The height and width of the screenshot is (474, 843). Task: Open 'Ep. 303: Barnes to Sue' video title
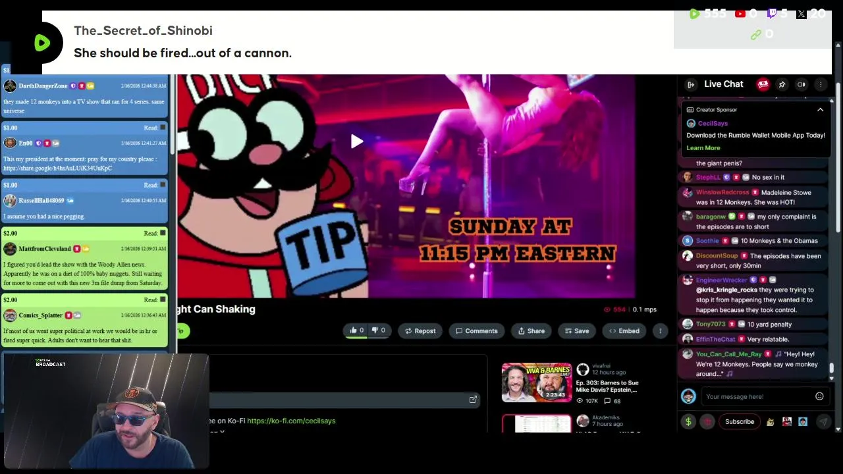(606, 386)
